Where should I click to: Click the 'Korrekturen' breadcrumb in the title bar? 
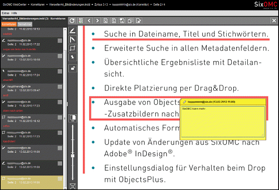[x=37, y=5]
